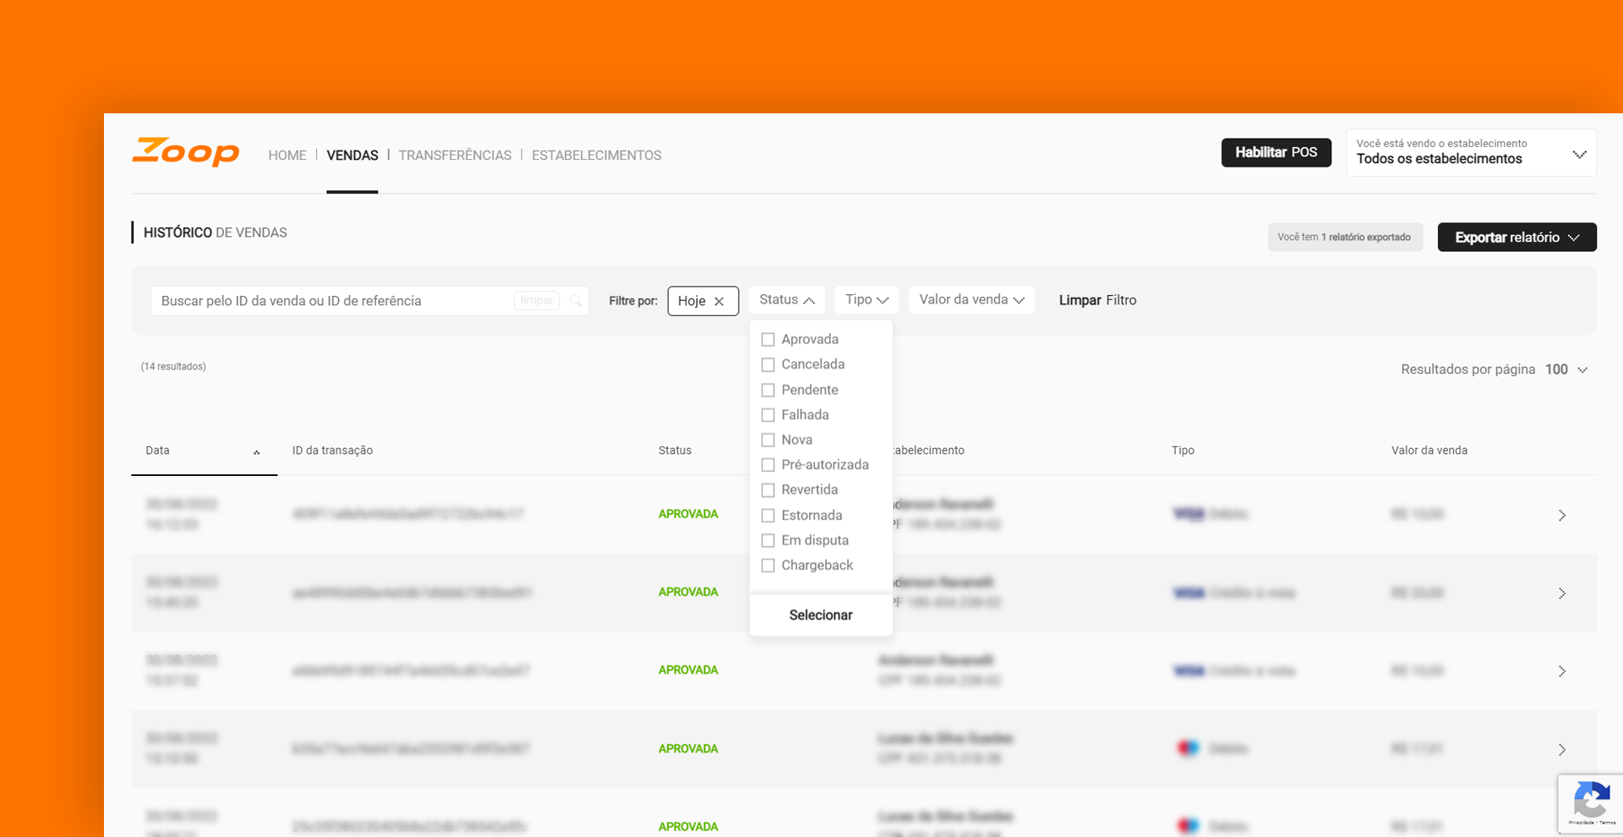Screen dimensions: 1623x837
Task: Go to the HOME tab
Action: pyautogui.click(x=287, y=155)
